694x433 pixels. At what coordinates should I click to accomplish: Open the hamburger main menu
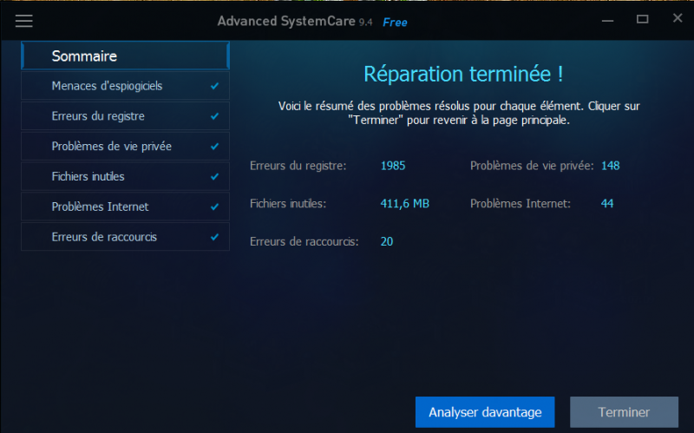[x=24, y=21]
